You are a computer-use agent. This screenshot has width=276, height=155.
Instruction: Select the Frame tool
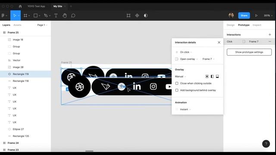coord(25,15)
